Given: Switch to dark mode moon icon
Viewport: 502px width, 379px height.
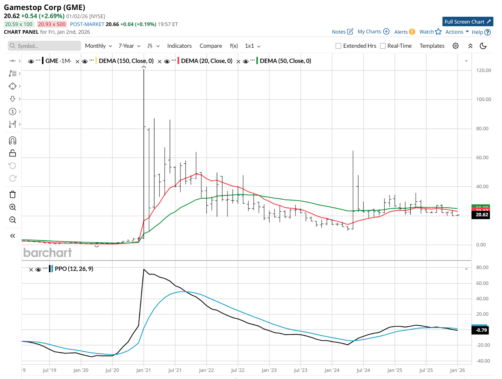Looking at the screenshot, I should click(483, 46).
